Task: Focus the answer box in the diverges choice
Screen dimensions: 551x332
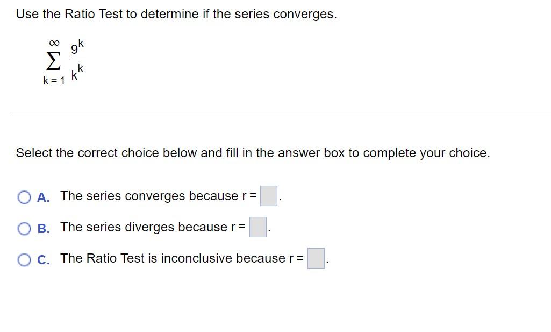Action: (258, 227)
